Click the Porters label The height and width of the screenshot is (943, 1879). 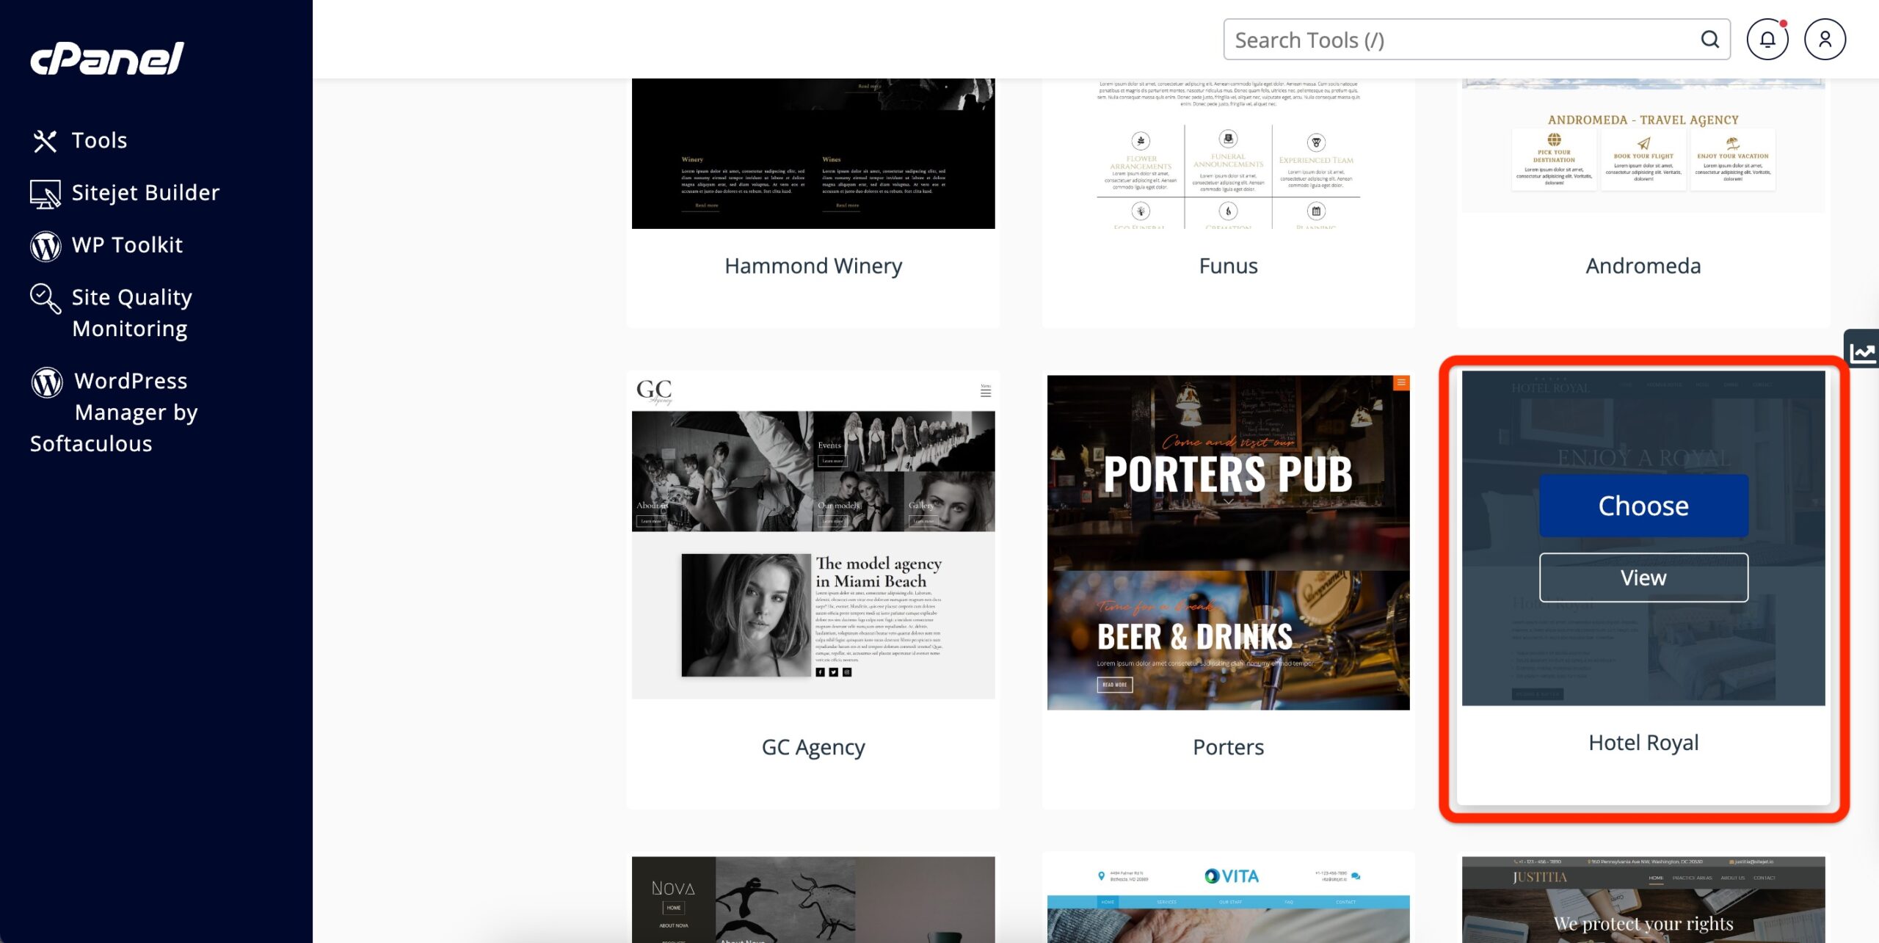(1228, 747)
